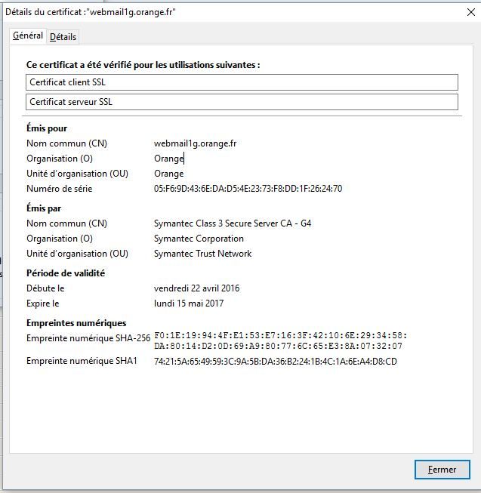Click the 'Orange' value beside Unité d'organisation under Émis pour
Screen dimensions: 481x493
tap(169, 174)
